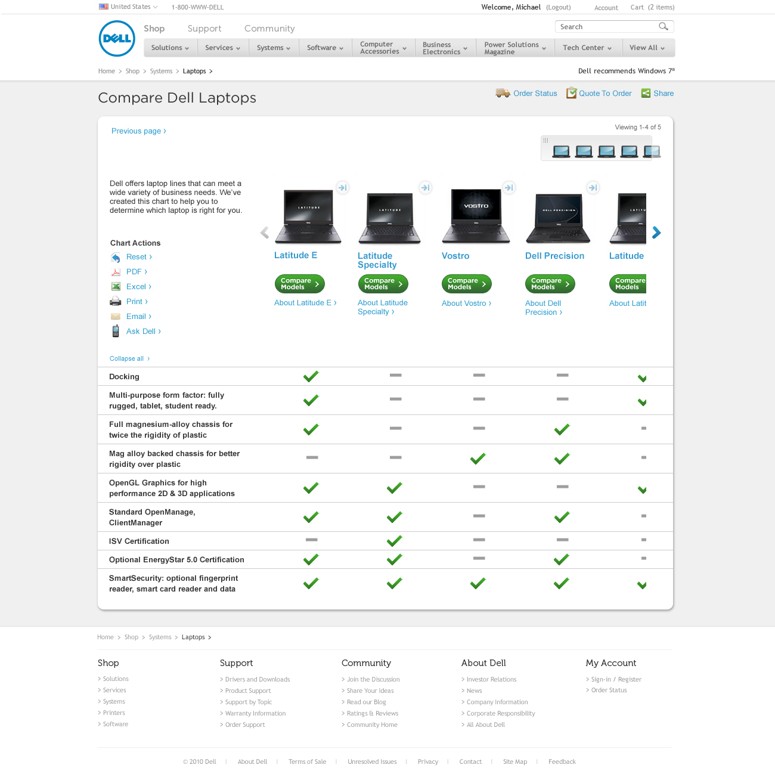The width and height of the screenshot is (775, 774).
Task: Click the search magnifier icon
Action: [663, 27]
